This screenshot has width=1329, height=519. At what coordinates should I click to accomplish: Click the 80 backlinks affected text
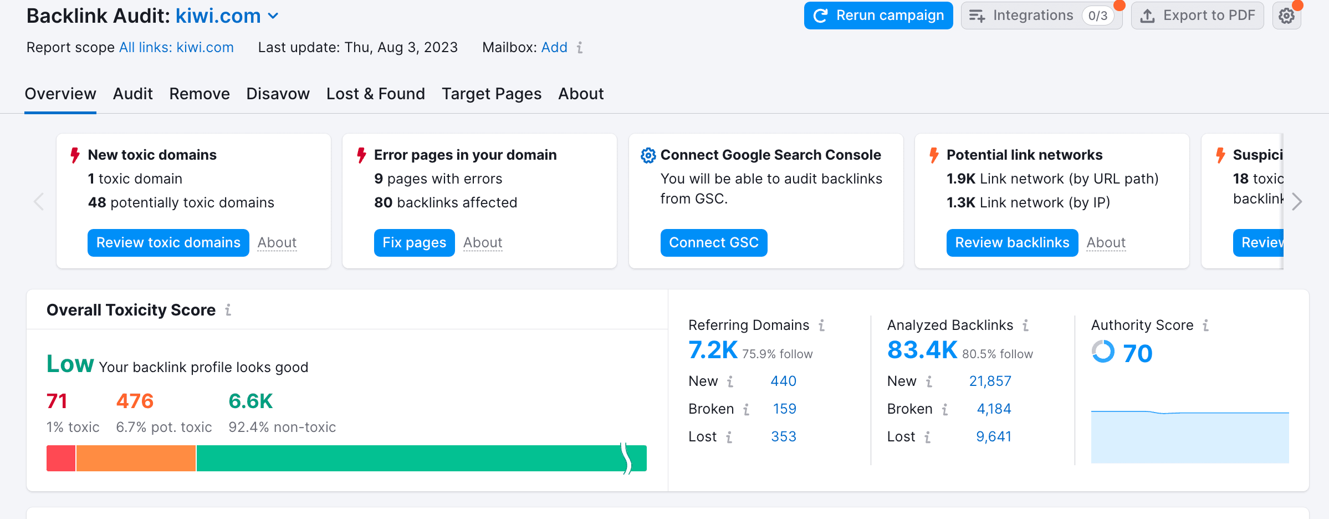[446, 203]
